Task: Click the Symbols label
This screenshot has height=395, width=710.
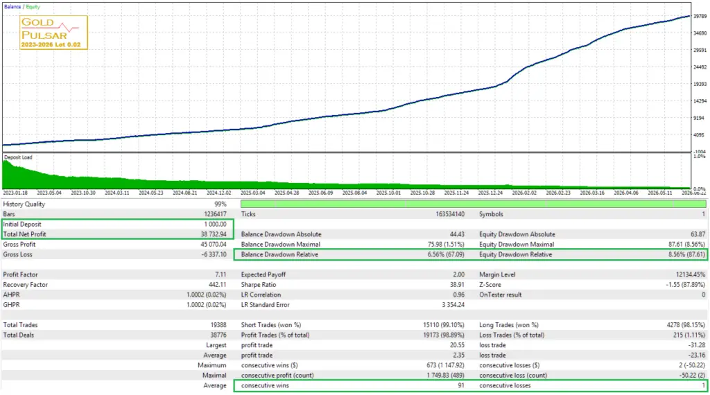Action: (x=491, y=214)
